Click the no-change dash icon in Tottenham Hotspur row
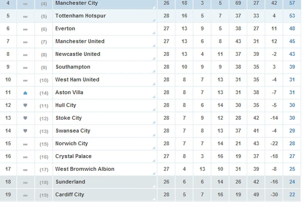Screen dimensions: 303x202 click(x=25, y=17)
